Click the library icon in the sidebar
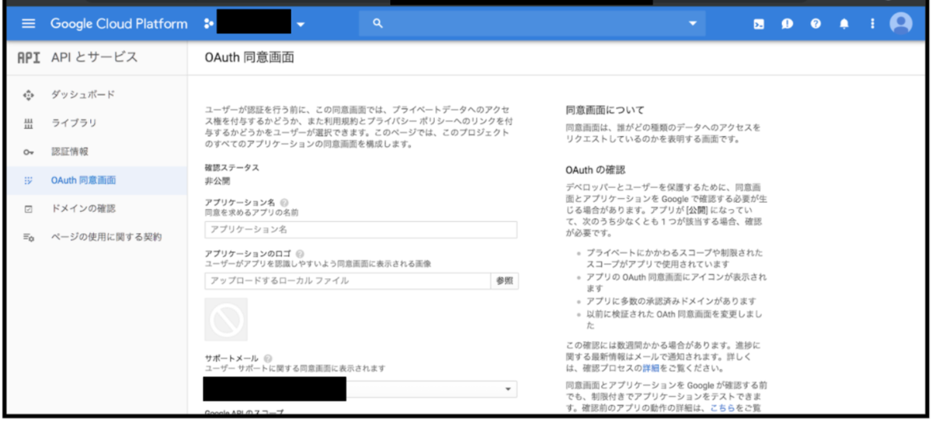Viewport: 932px width, 421px height. (29, 124)
